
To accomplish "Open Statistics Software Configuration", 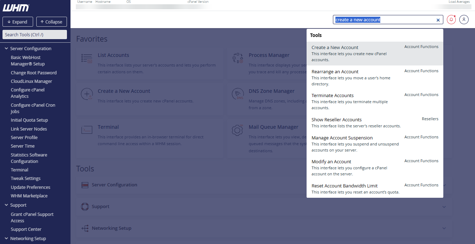I will 29,158.
